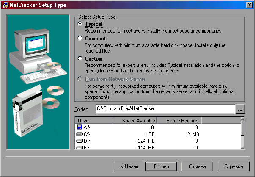This screenshot has height=177, width=255.
Task: Cancel setup using the Отмена button
Action: point(197,166)
